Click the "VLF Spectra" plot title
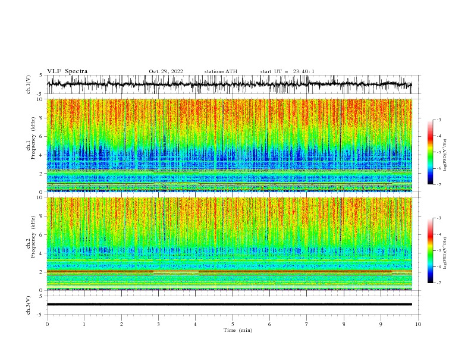The image size is (471, 364). pos(67,71)
